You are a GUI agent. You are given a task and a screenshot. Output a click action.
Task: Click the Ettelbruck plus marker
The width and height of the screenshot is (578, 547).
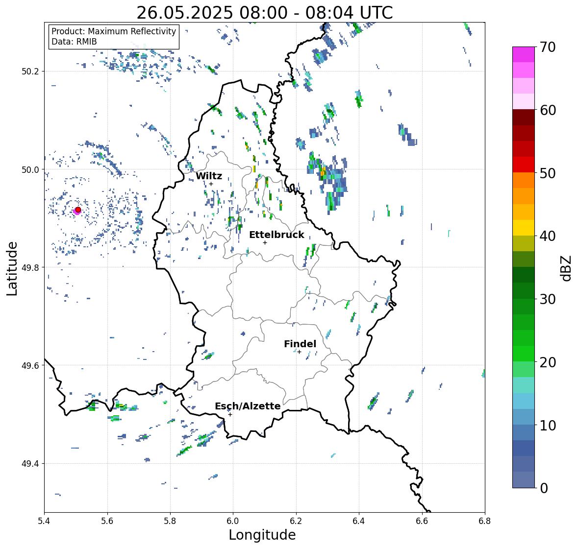tap(265, 242)
